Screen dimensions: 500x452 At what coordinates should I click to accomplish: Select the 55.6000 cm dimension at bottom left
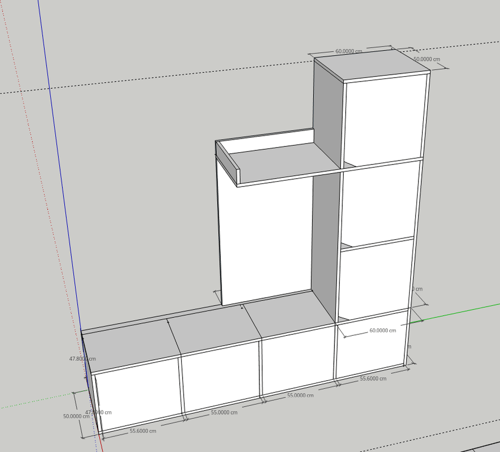[143, 431]
